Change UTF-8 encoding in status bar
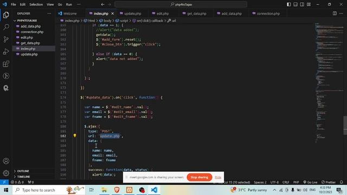This screenshot has height=195, width=347. 274,182
